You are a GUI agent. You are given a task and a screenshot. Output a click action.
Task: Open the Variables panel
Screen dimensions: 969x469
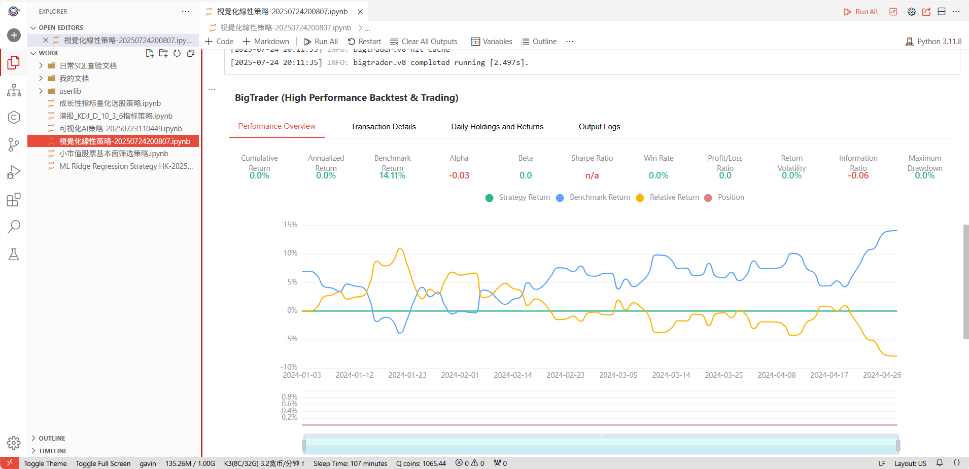492,42
